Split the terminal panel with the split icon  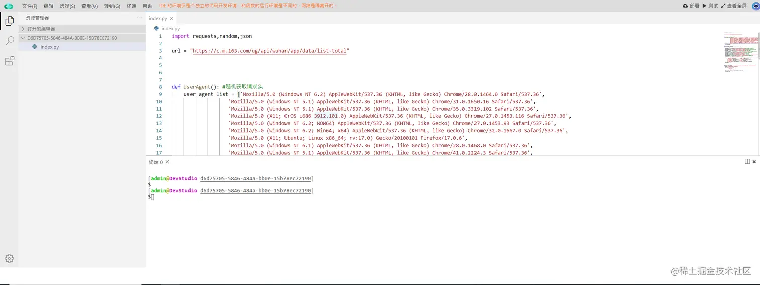pos(747,162)
